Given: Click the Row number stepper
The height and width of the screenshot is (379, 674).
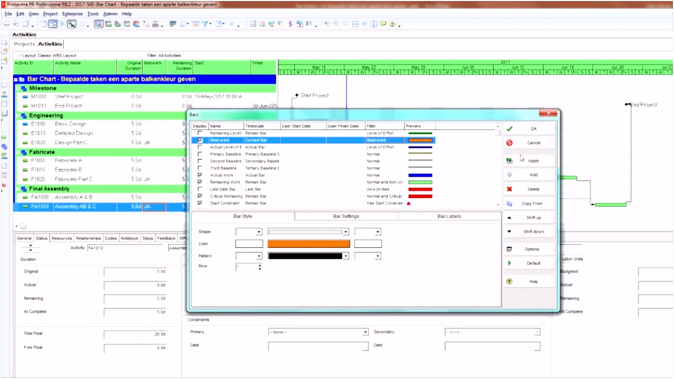Looking at the screenshot, I should 260,267.
